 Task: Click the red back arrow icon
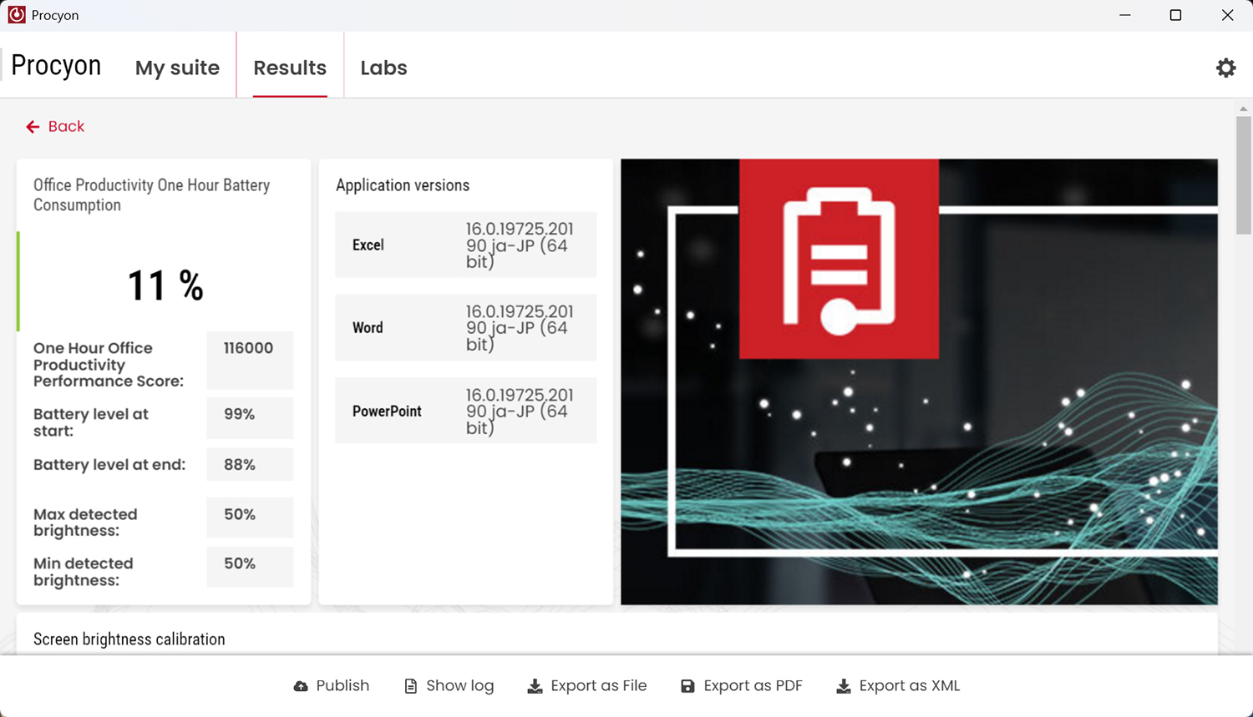33,127
